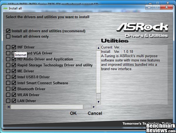Maximize the Install all dialog window
The image size is (176, 133).
[x=158, y=8]
